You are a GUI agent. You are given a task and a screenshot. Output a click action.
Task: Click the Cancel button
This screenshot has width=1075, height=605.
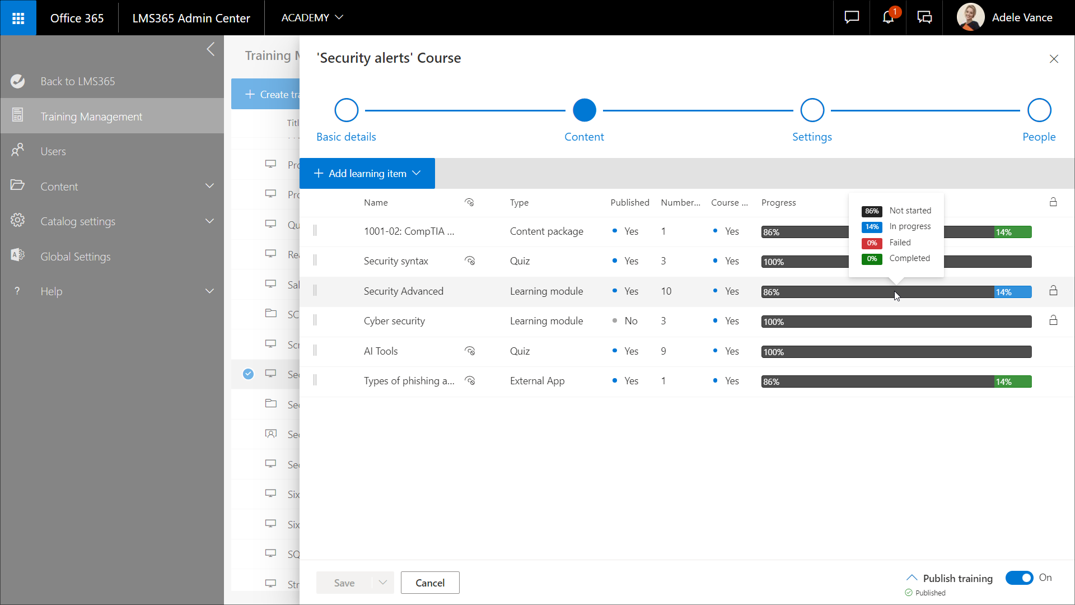[430, 583]
